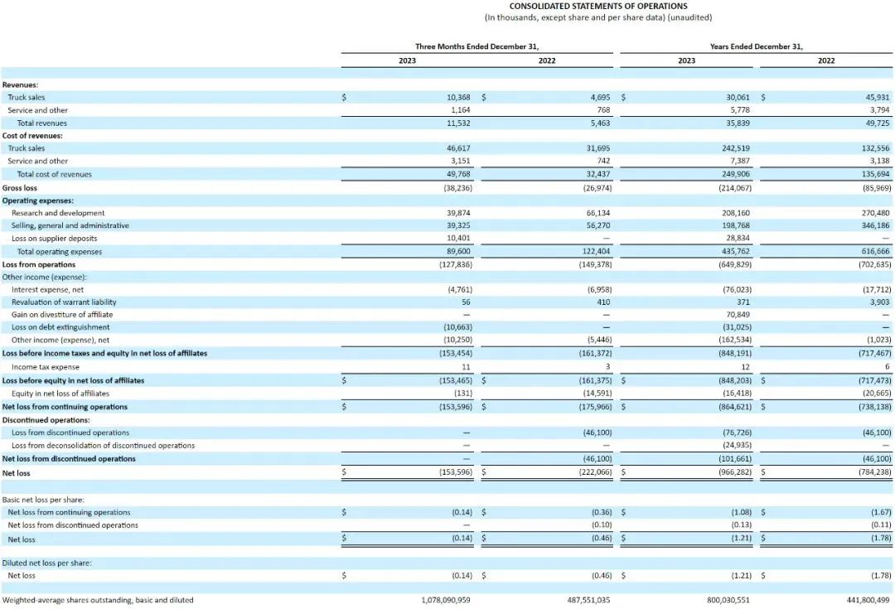
Task: Click 'Years Ended December 31,' header
Action: (757, 46)
